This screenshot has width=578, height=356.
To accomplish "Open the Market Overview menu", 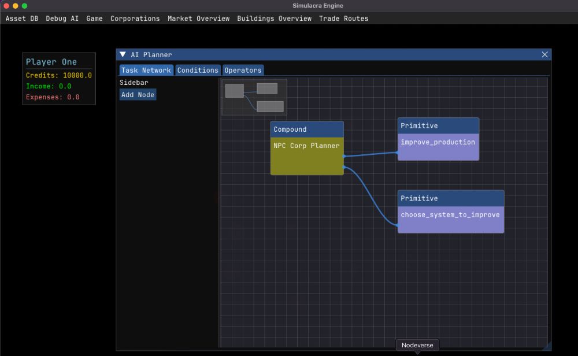I will point(198,18).
